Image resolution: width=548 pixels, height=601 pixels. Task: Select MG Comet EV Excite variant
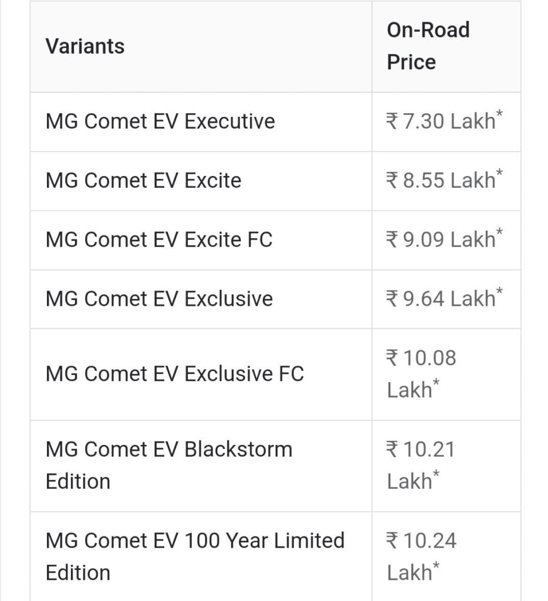(143, 180)
